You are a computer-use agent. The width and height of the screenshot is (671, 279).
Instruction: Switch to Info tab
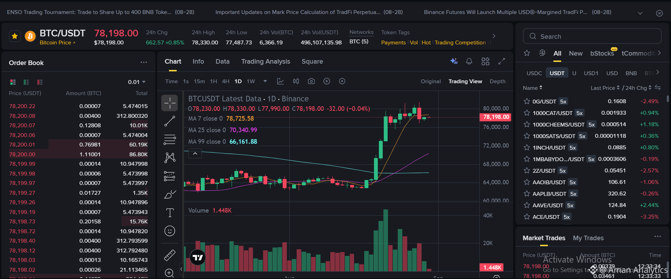[x=198, y=62]
